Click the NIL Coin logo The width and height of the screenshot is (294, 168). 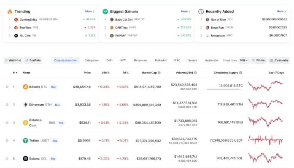16,35
